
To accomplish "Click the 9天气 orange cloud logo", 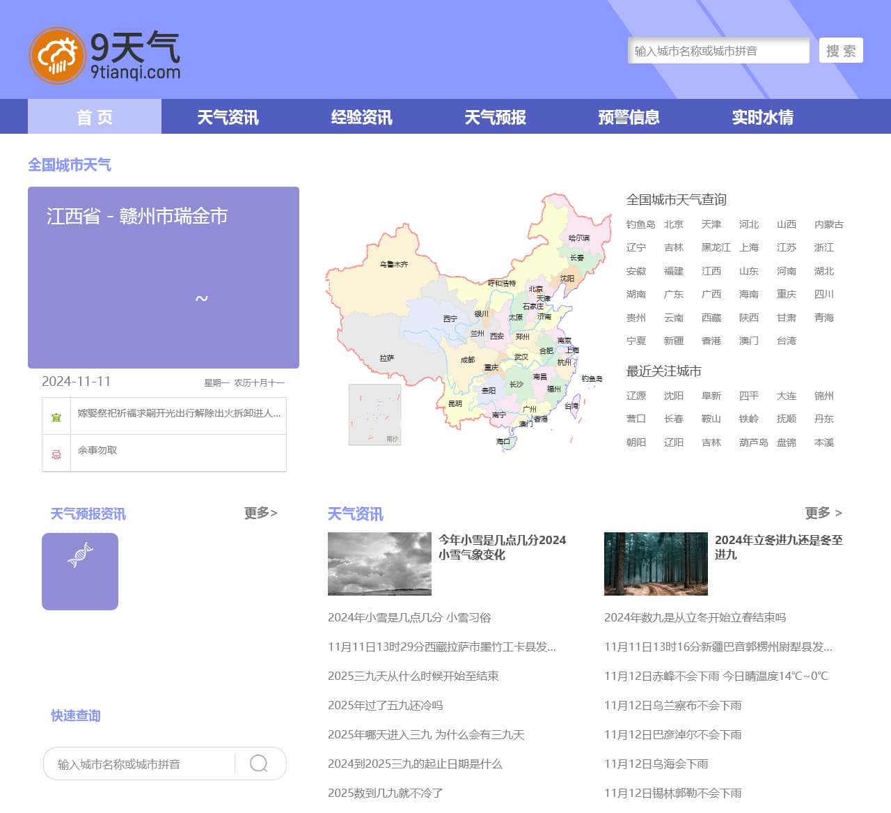I will pos(57,56).
